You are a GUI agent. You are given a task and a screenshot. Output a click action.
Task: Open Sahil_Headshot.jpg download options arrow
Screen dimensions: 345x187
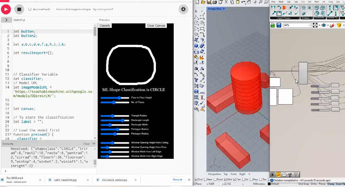[88, 180]
